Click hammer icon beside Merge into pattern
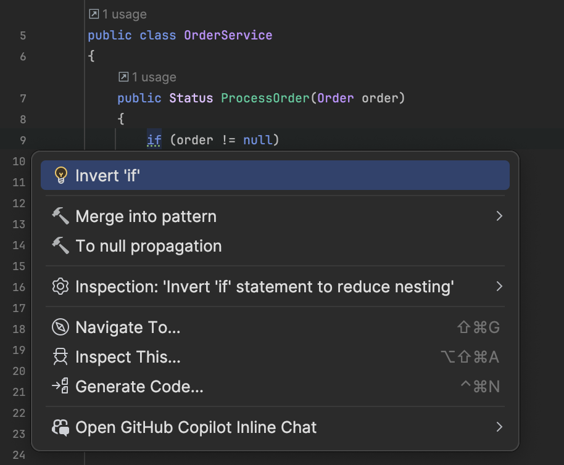The width and height of the screenshot is (564, 465). 60,216
